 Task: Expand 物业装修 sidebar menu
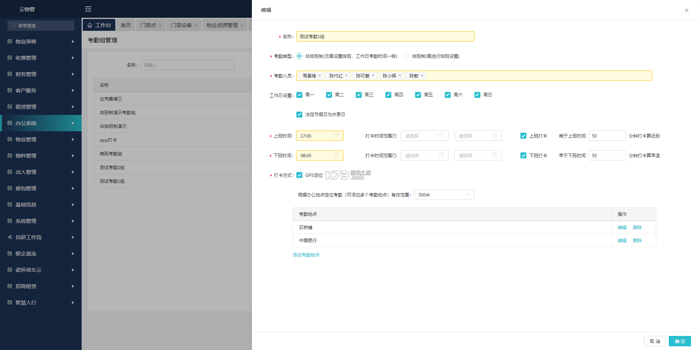41,42
